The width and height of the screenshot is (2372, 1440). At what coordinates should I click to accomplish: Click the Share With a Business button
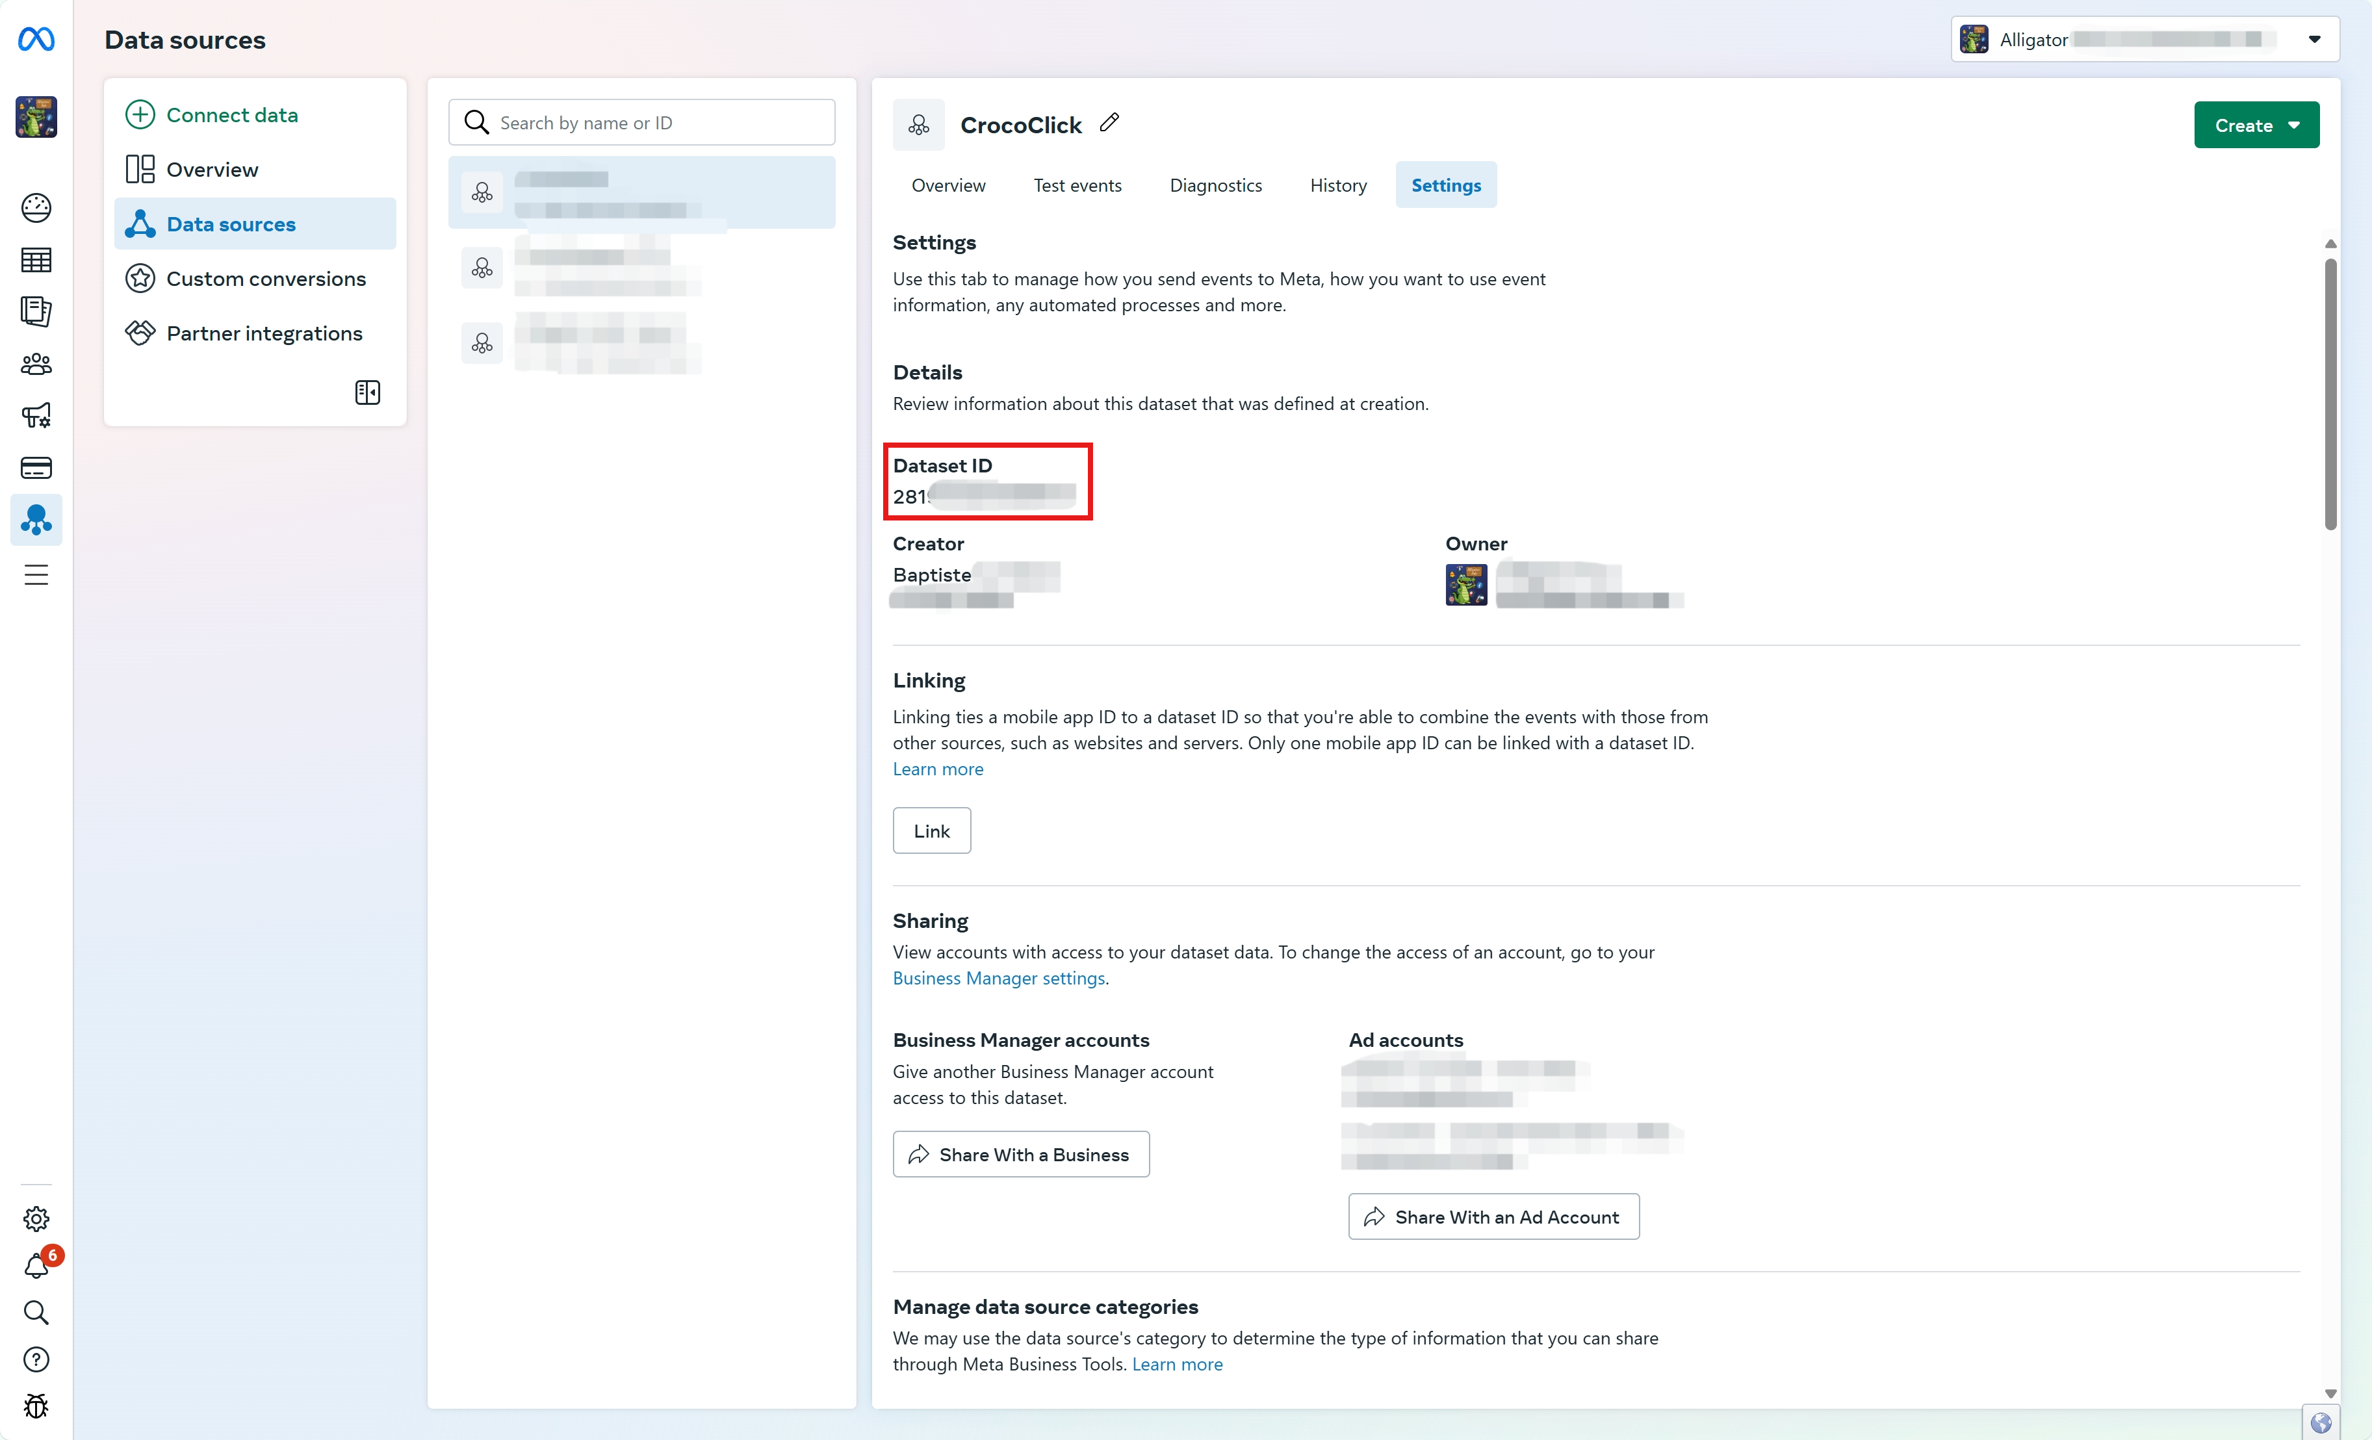coord(1020,1154)
